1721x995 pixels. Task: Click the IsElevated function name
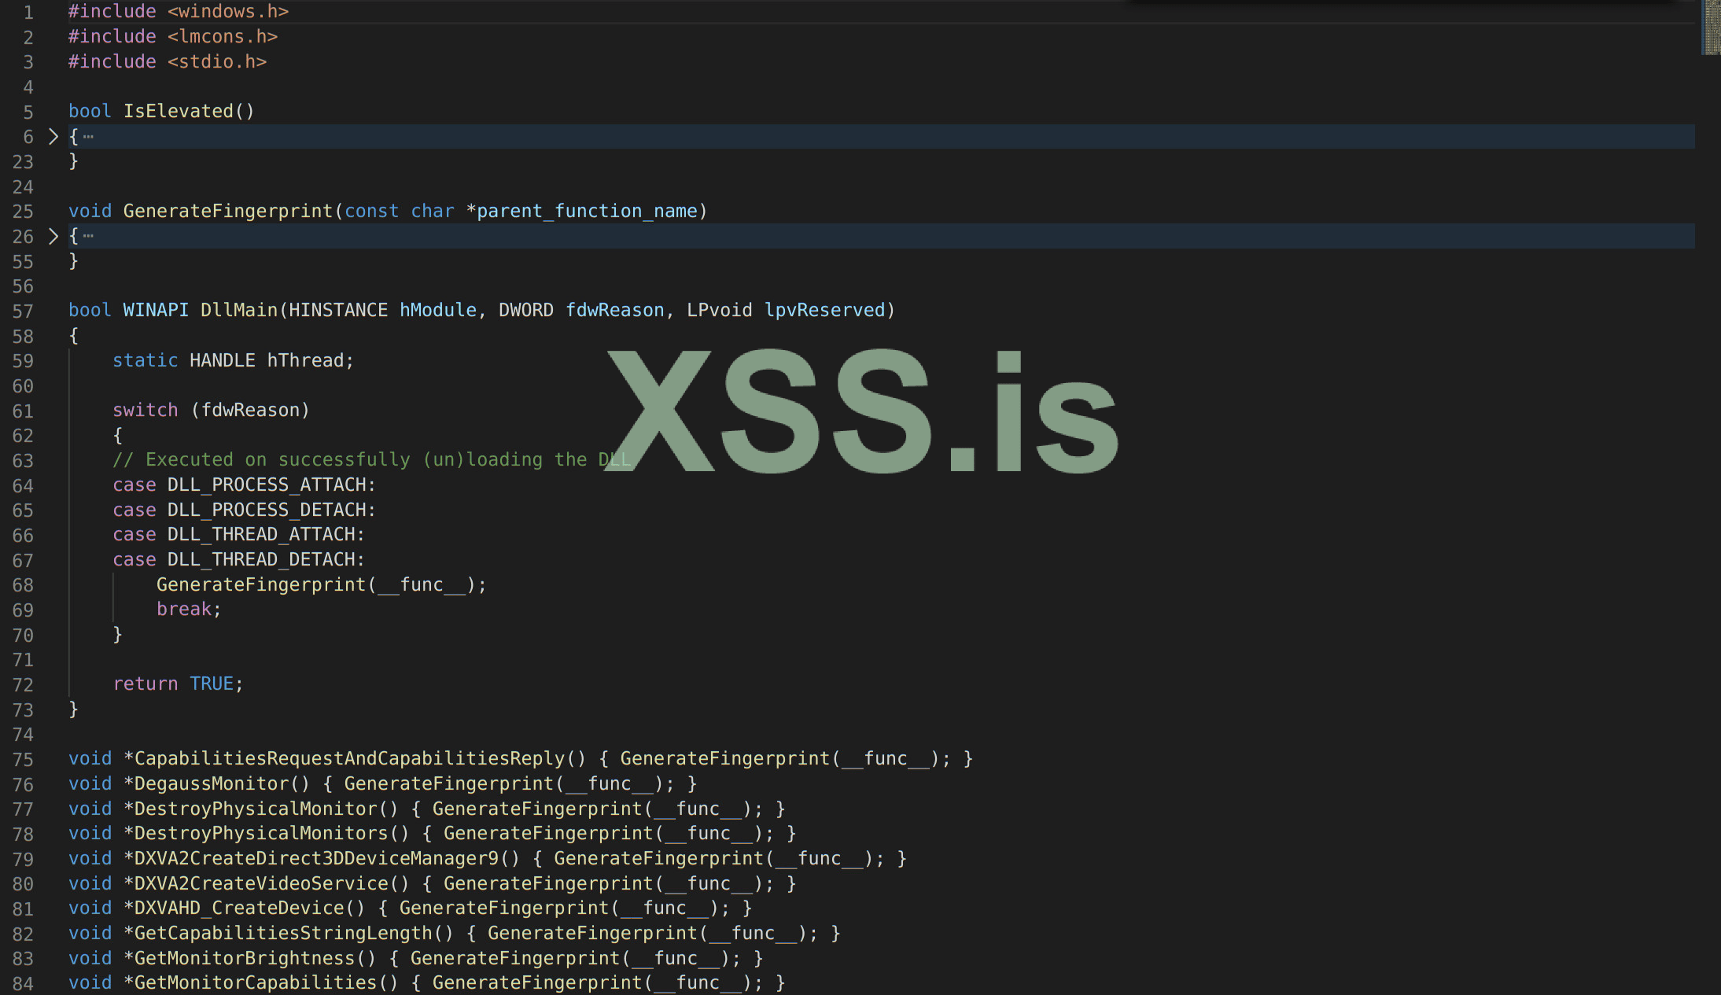(x=178, y=112)
